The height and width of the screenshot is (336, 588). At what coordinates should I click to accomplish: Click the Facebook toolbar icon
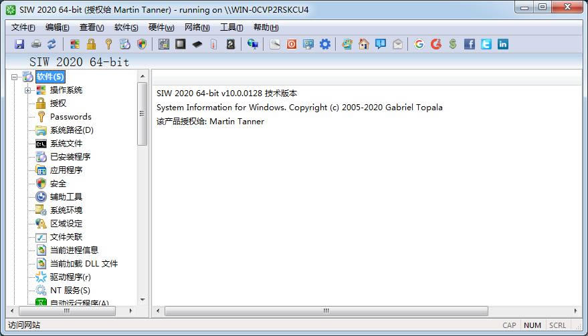[469, 44]
